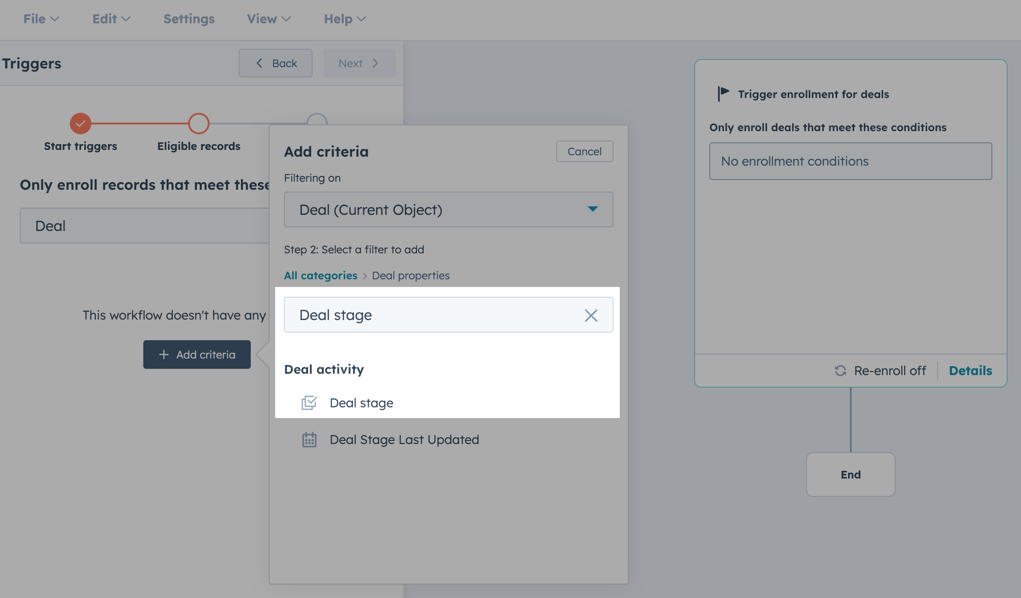This screenshot has height=598, width=1021.
Task: Open the Details link for re-enrollment
Action: [970, 371]
